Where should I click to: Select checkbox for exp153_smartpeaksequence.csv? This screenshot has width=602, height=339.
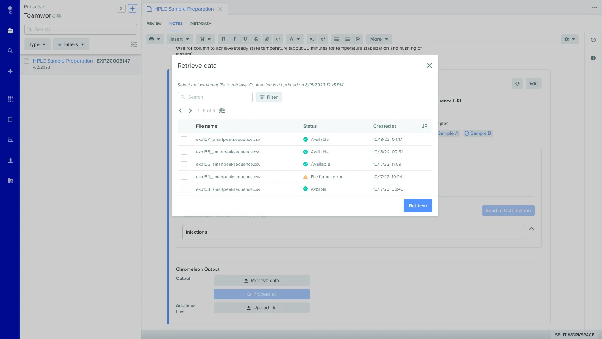pyautogui.click(x=184, y=189)
